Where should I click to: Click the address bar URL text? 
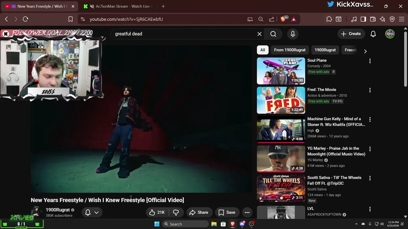[126, 19]
